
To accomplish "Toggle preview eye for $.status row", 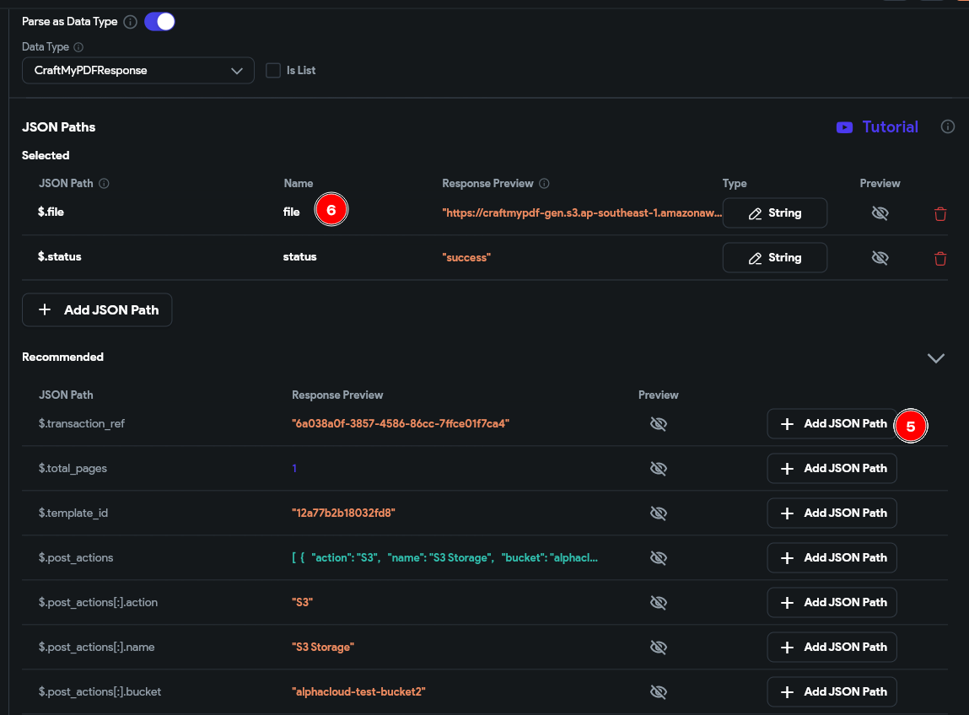I will (880, 258).
